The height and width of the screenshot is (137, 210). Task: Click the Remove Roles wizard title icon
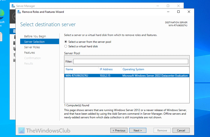tap(19, 12)
